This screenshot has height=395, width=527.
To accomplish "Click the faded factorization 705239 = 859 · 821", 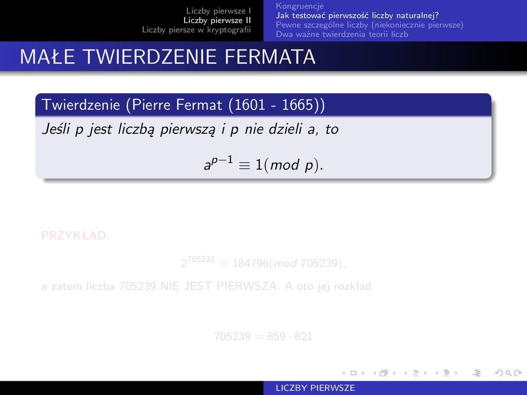I will [263, 336].
